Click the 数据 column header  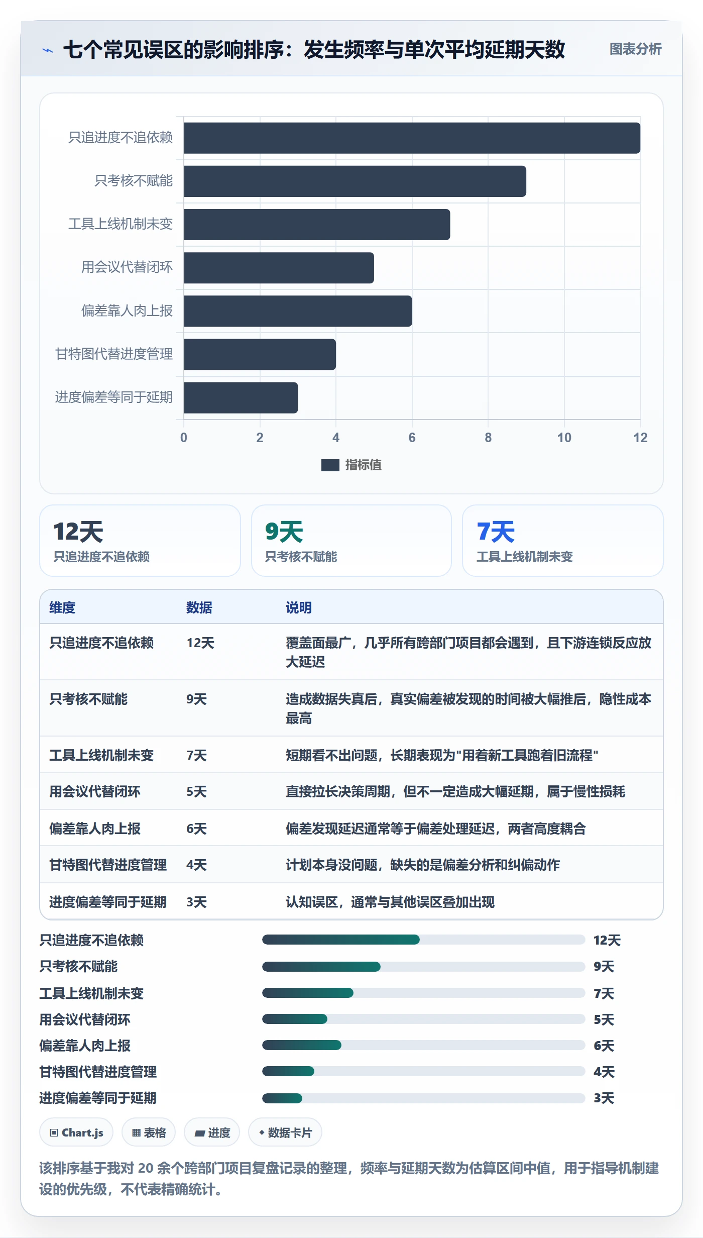tap(199, 607)
